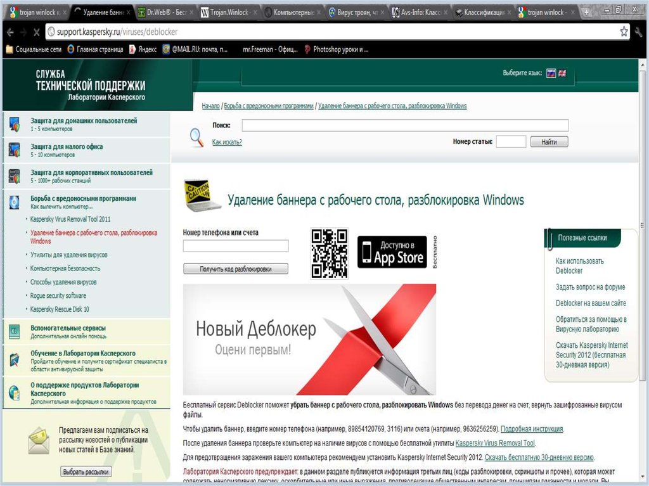Viewport: 649px width, 486px height.
Task: Switch language using the Russian flag
Action: (551, 74)
